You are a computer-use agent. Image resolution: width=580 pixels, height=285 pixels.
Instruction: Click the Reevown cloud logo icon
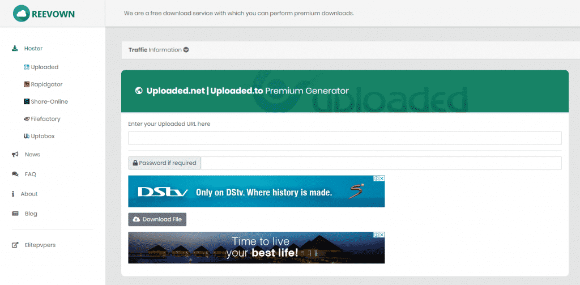click(21, 14)
